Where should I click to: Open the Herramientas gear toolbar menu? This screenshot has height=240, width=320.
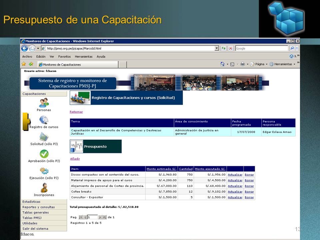[x=282, y=64]
